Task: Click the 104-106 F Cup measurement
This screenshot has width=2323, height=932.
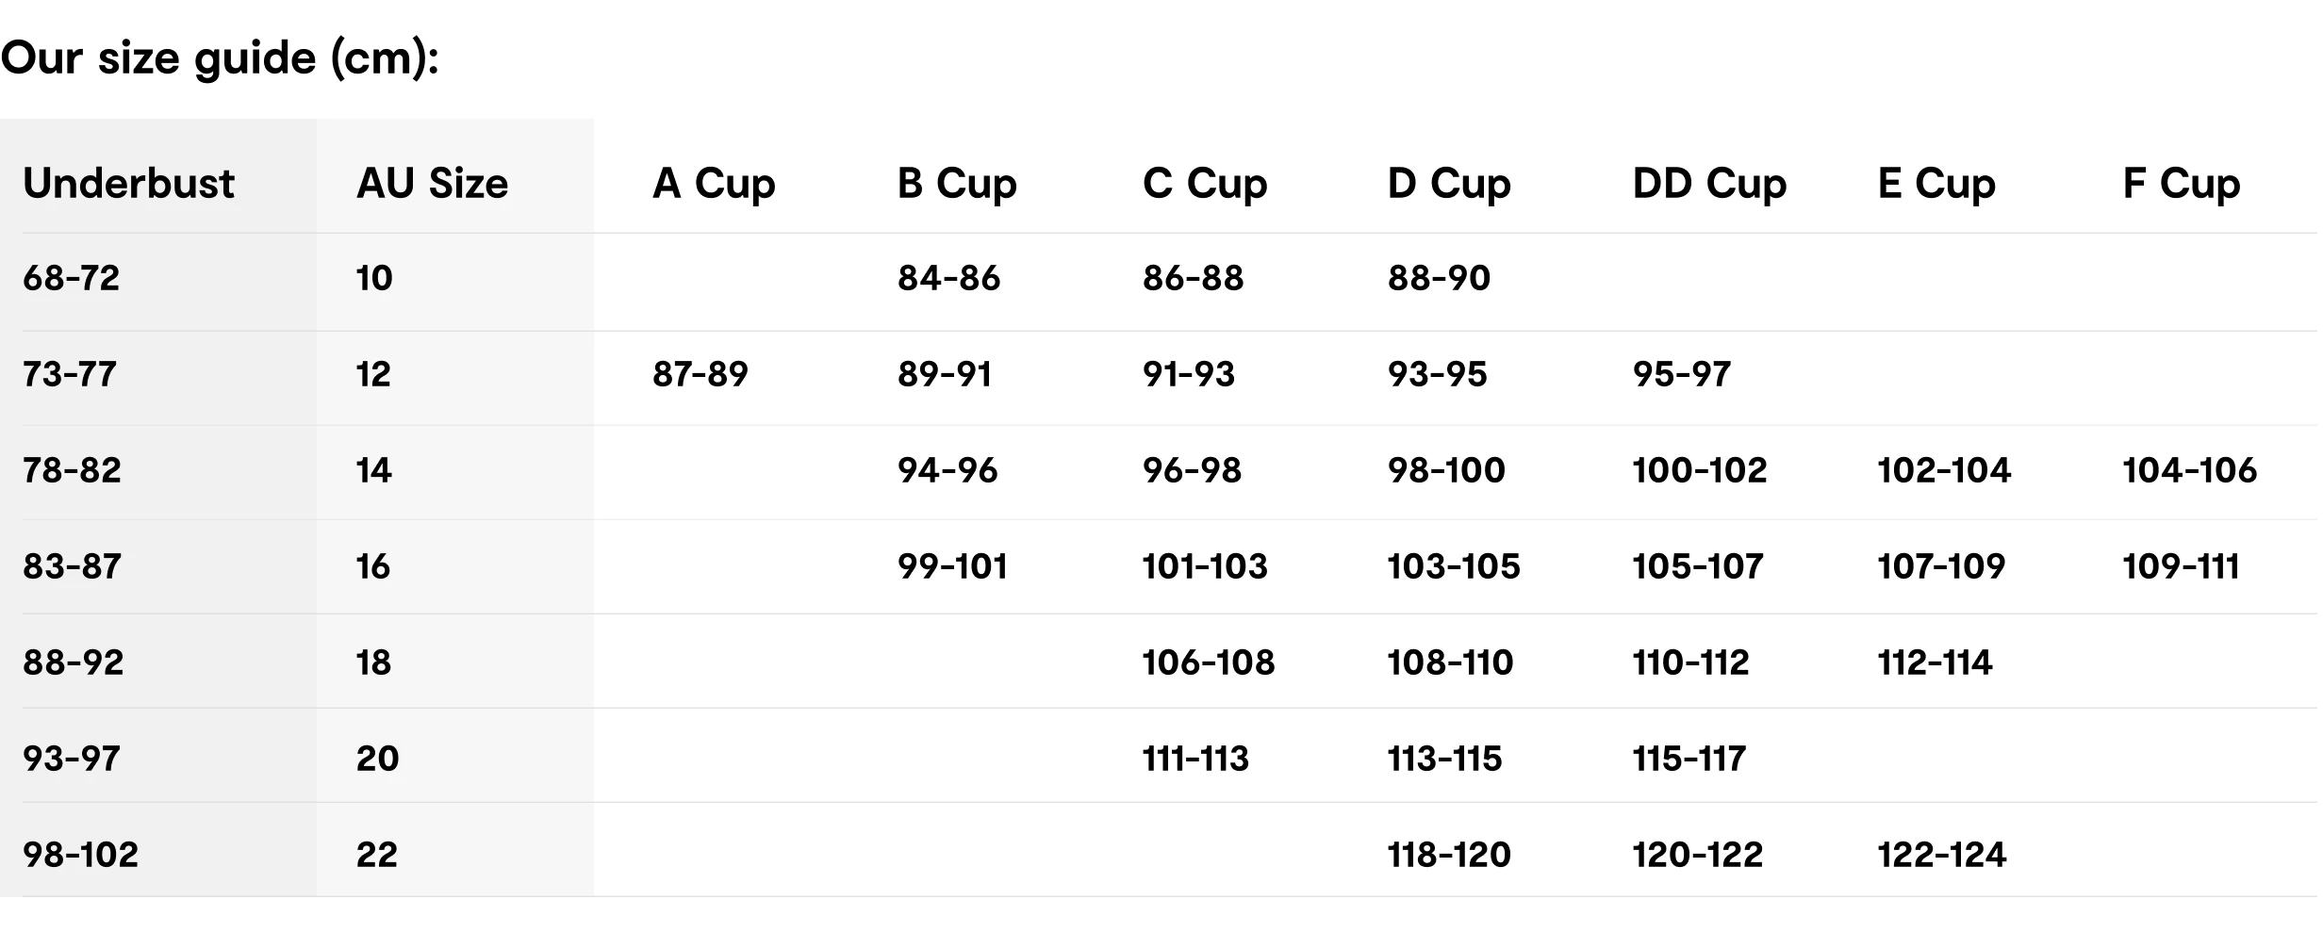Action: click(x=2189, y=470)
